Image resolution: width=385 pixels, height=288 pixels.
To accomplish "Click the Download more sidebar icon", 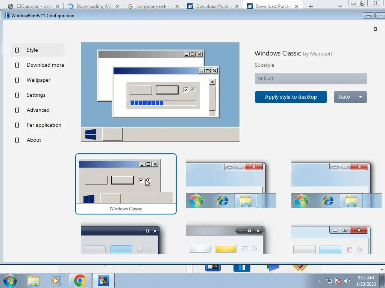I will point(17,65).
